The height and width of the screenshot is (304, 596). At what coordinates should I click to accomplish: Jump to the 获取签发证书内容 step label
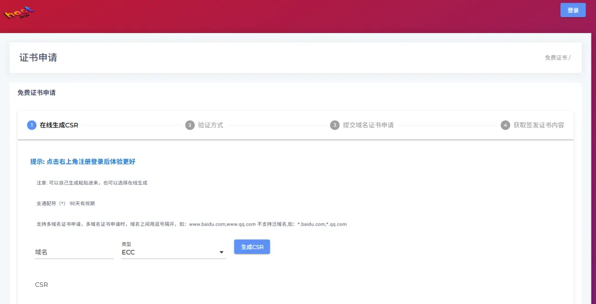point(539,125)
